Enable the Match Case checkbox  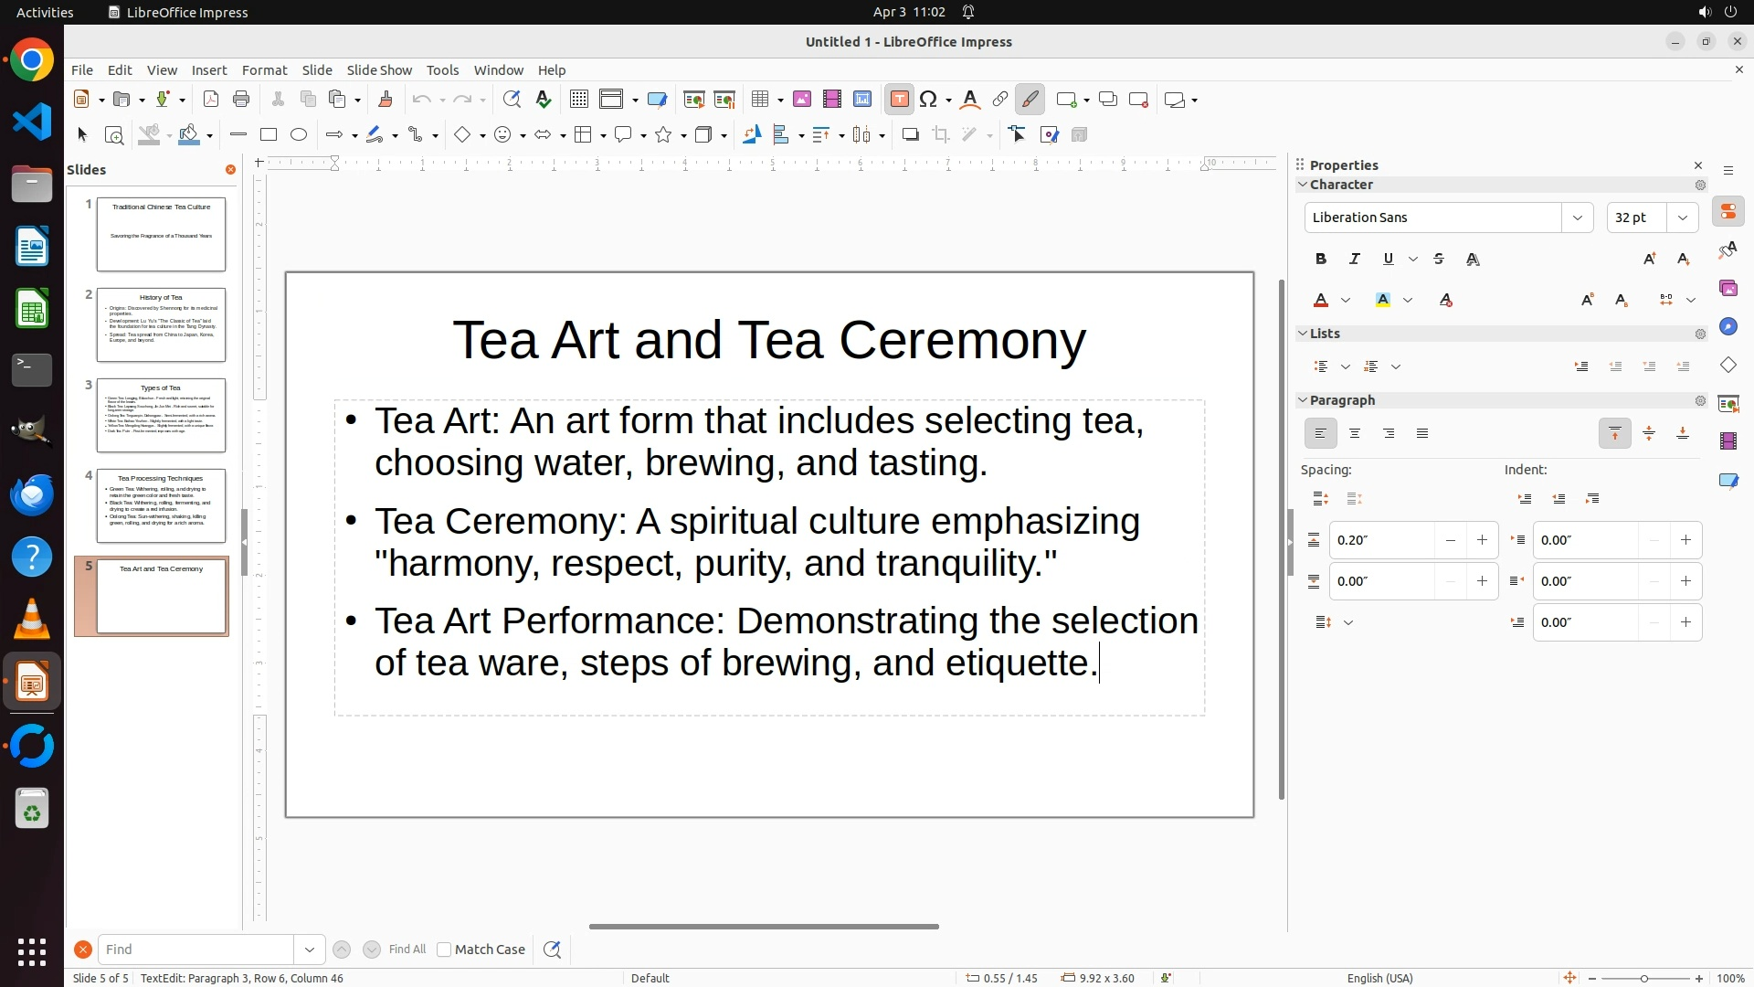pos(444,950)
